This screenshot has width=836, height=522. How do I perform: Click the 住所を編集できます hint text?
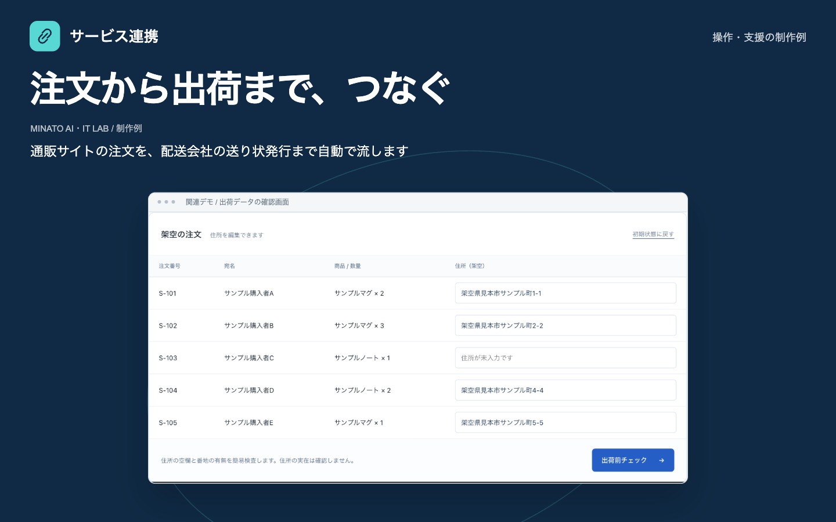pos(237,235)
